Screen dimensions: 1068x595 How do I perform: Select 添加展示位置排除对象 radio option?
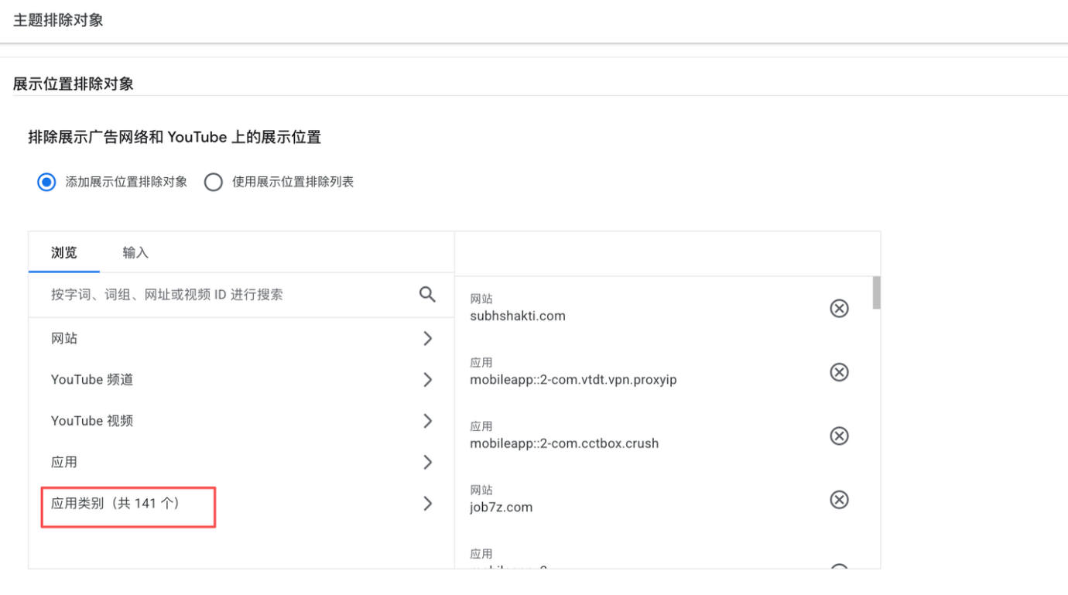click(x=46, y=182)
